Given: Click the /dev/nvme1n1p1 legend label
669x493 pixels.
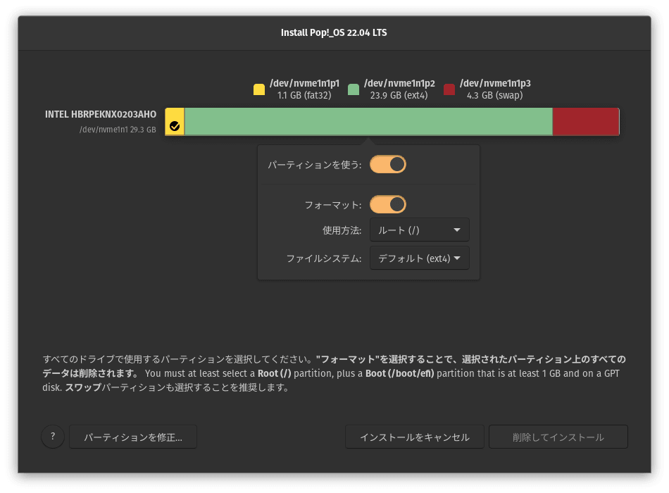Looking at the screenshot, I should pos(305,83).
